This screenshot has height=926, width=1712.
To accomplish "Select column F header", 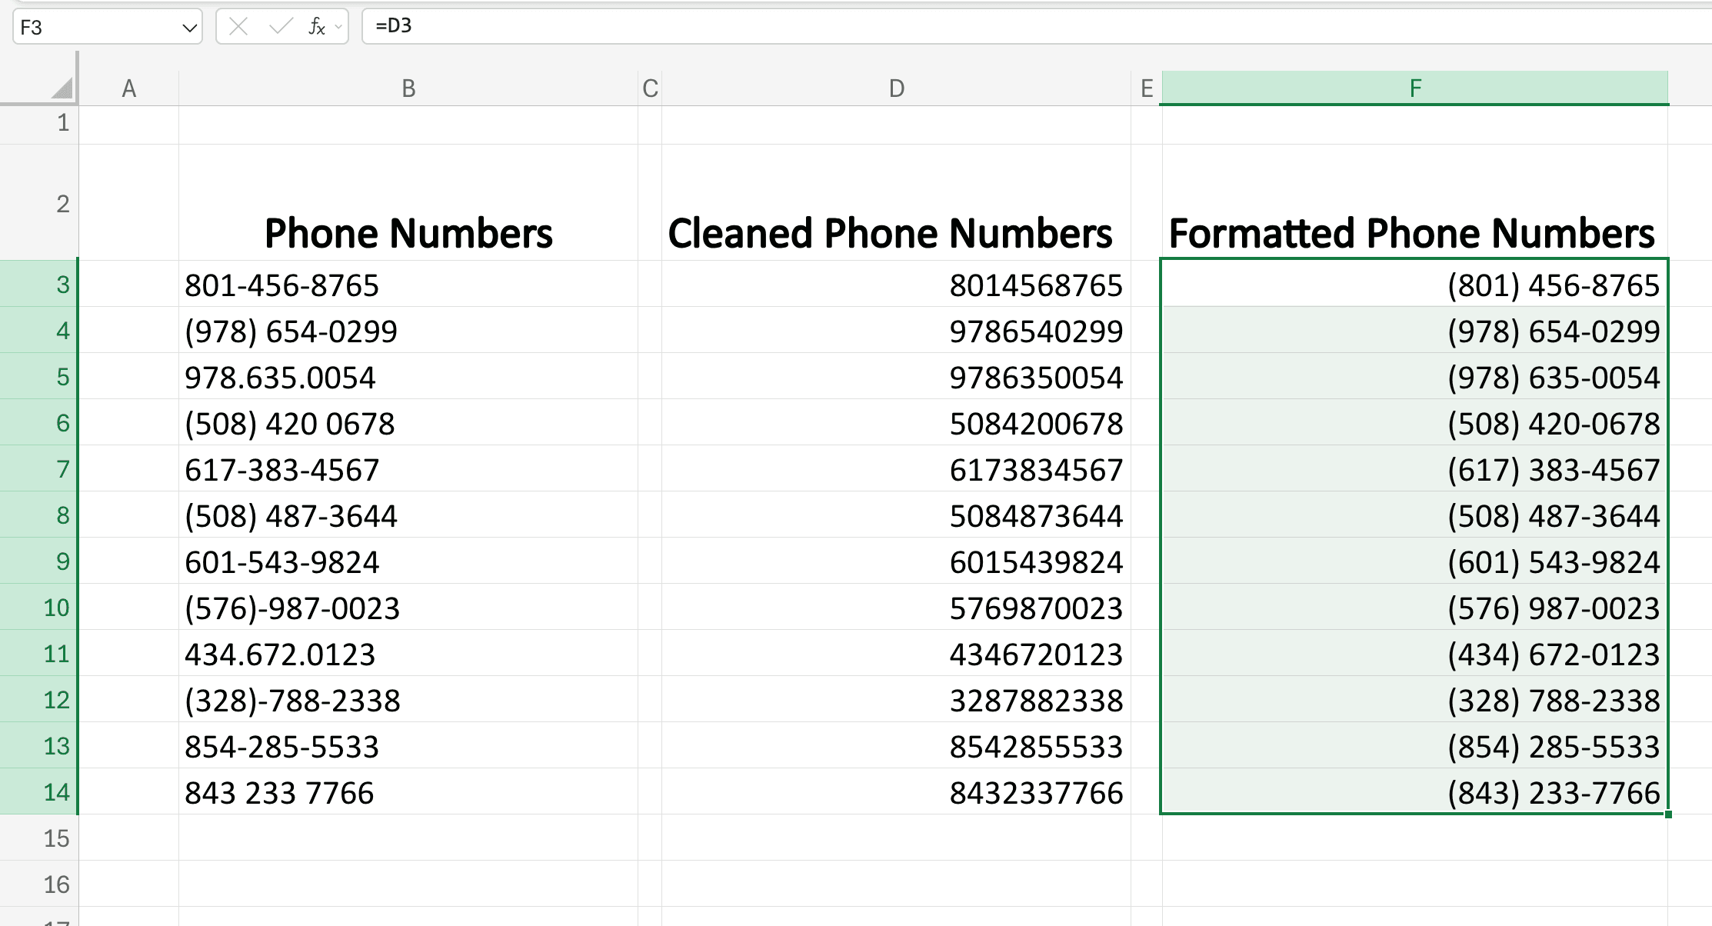I will 1415,87.
